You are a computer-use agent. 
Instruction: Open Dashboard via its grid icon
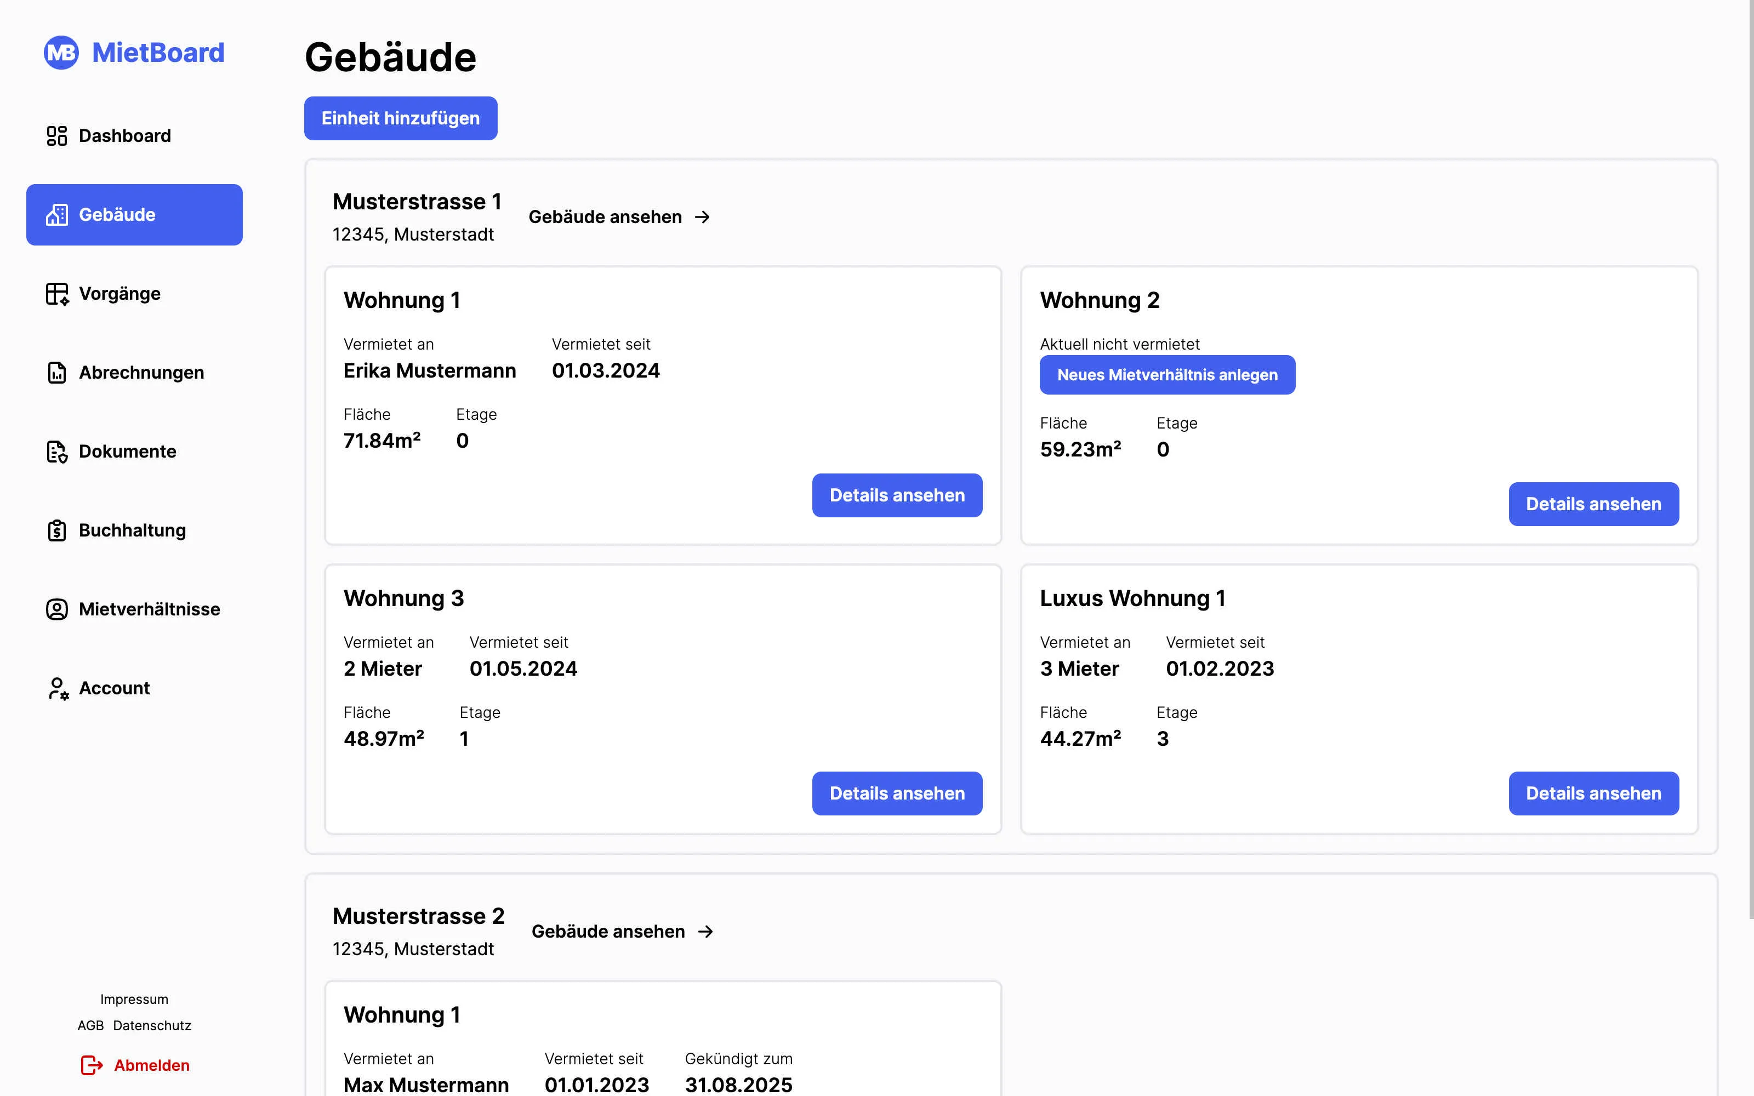(x=56, y=135)
